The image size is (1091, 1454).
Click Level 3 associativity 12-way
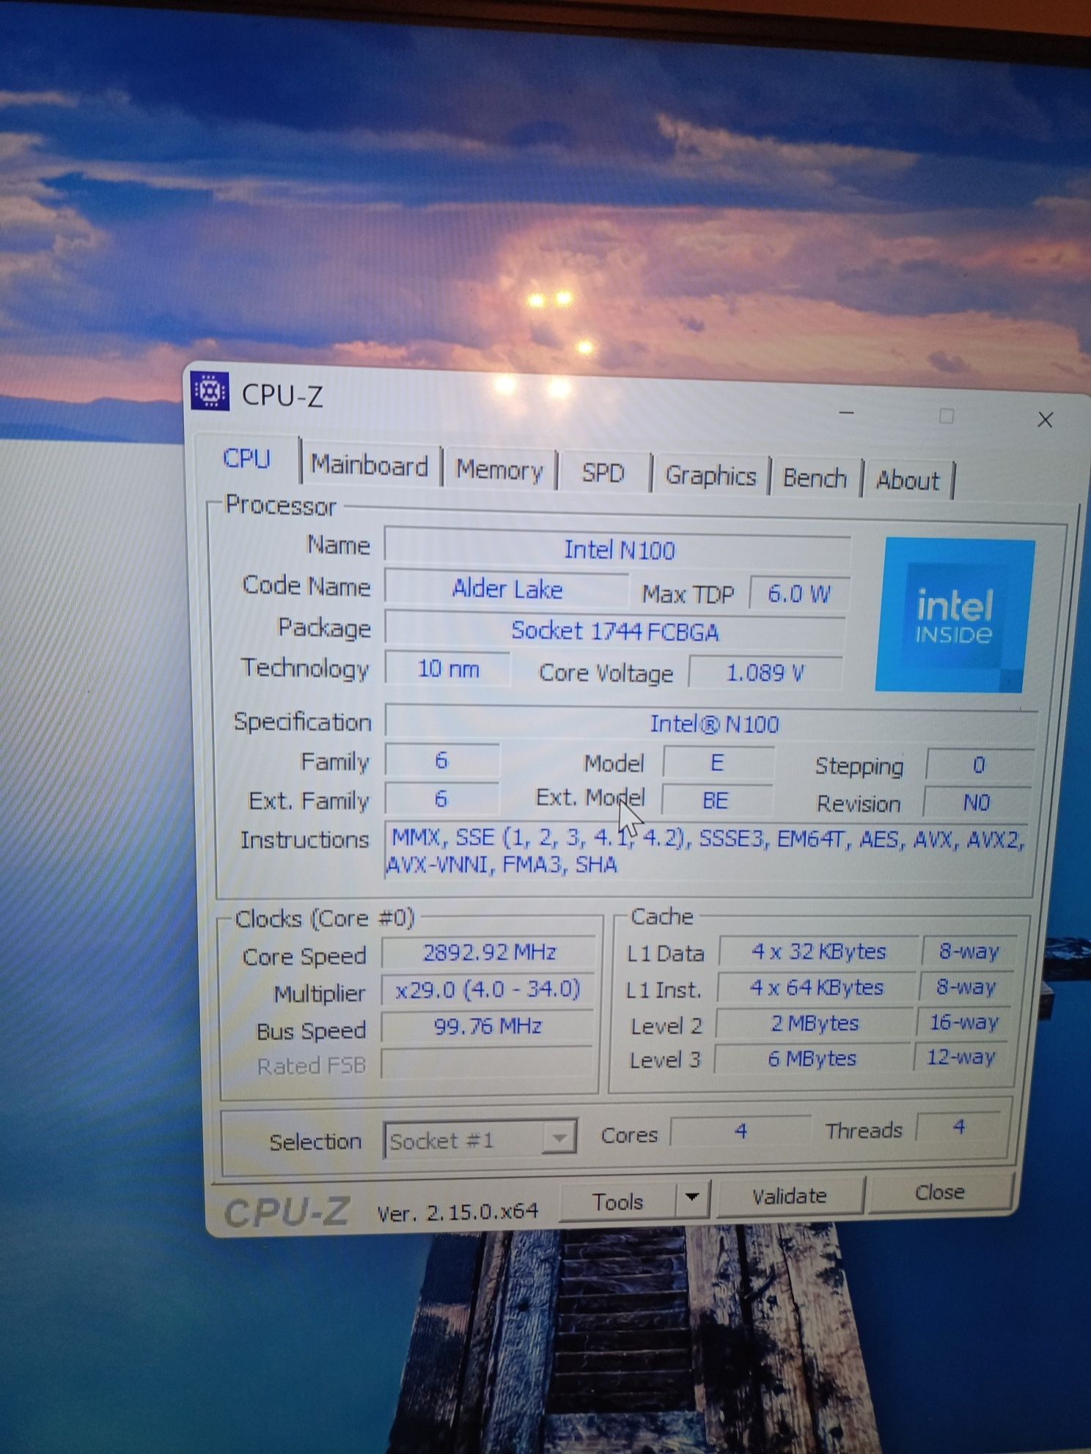[961, 1056]
